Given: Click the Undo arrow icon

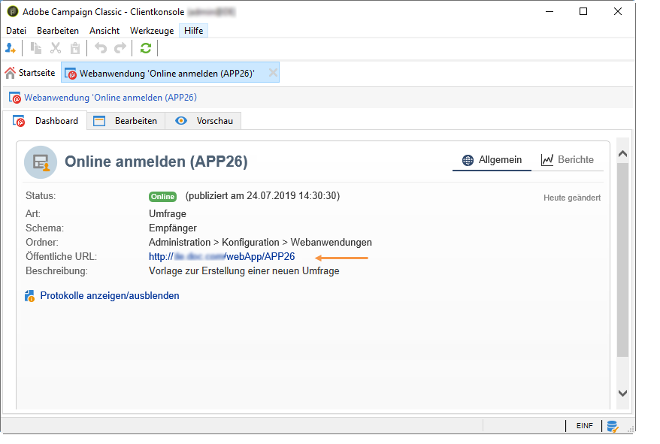Looking at the screenshot, I should point(101,48).
